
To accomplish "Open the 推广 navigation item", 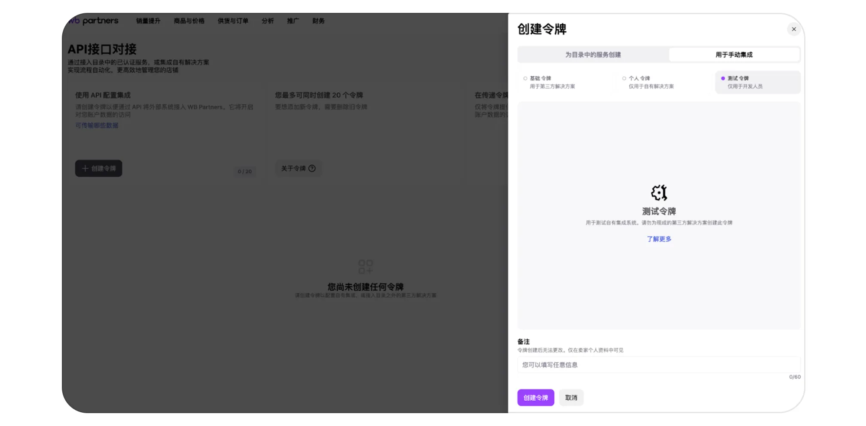I will [x=293, y=21].
